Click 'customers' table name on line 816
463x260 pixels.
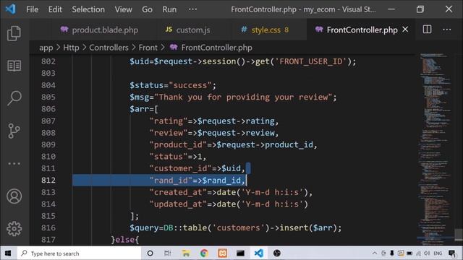(239, 227)
